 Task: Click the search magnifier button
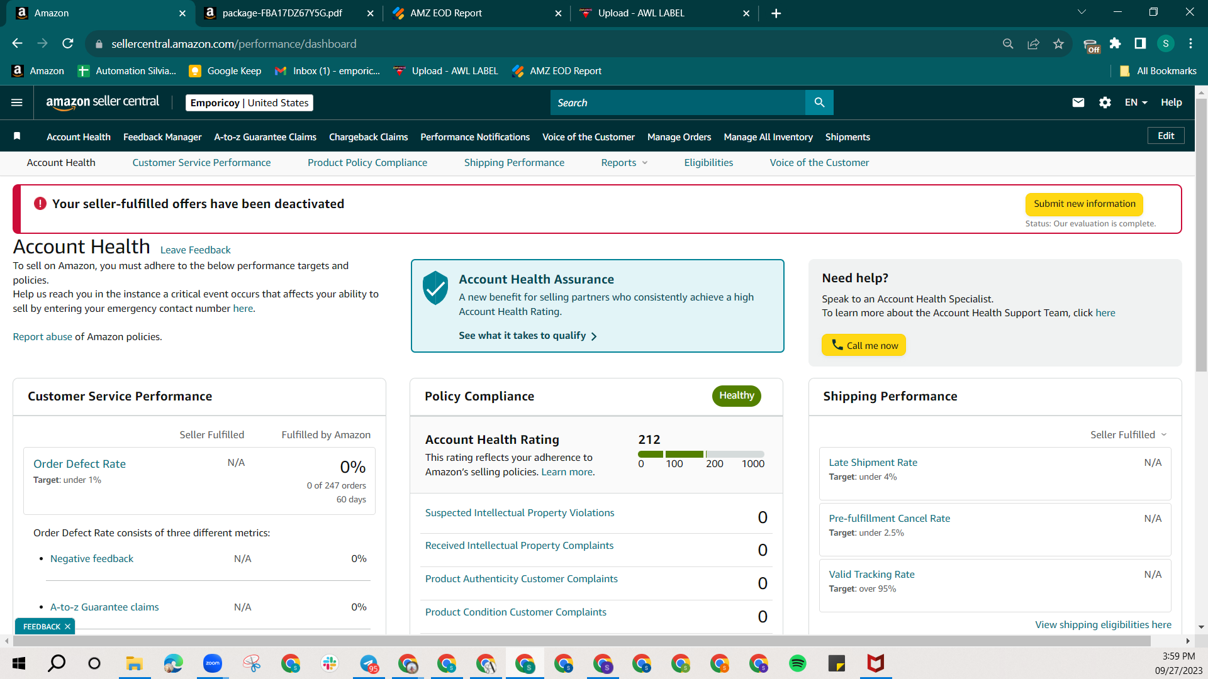[819, 102]
